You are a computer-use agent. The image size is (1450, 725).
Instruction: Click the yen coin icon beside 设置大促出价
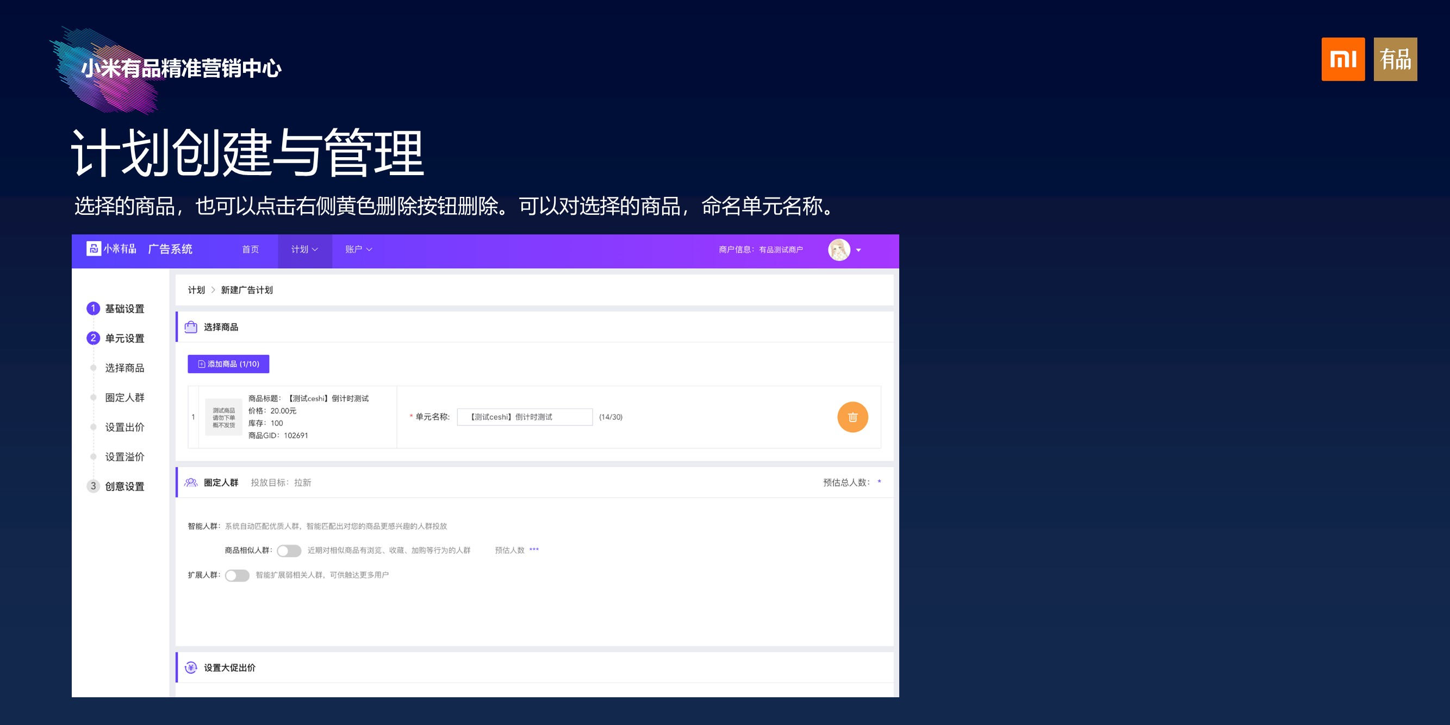coord(191,667)
